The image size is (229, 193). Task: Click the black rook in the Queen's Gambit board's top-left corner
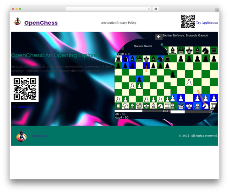click(x=118, y=59)
